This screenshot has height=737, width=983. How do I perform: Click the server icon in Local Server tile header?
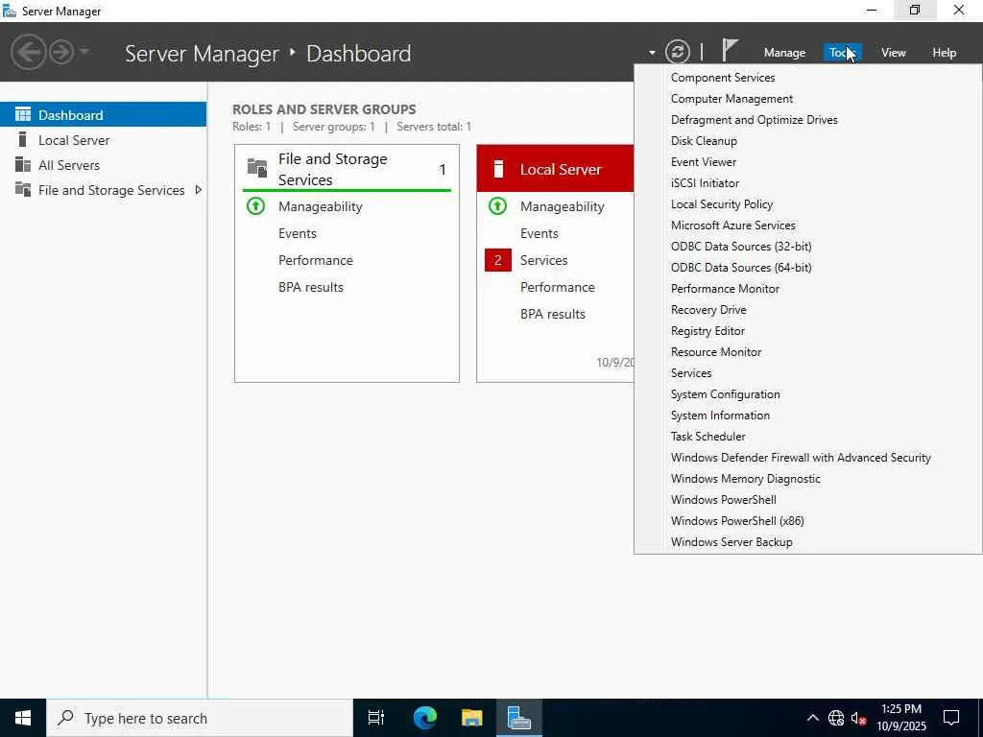[x=498, y=169]
